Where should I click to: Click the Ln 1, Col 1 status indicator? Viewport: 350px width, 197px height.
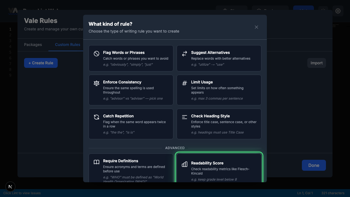(305, 193)
